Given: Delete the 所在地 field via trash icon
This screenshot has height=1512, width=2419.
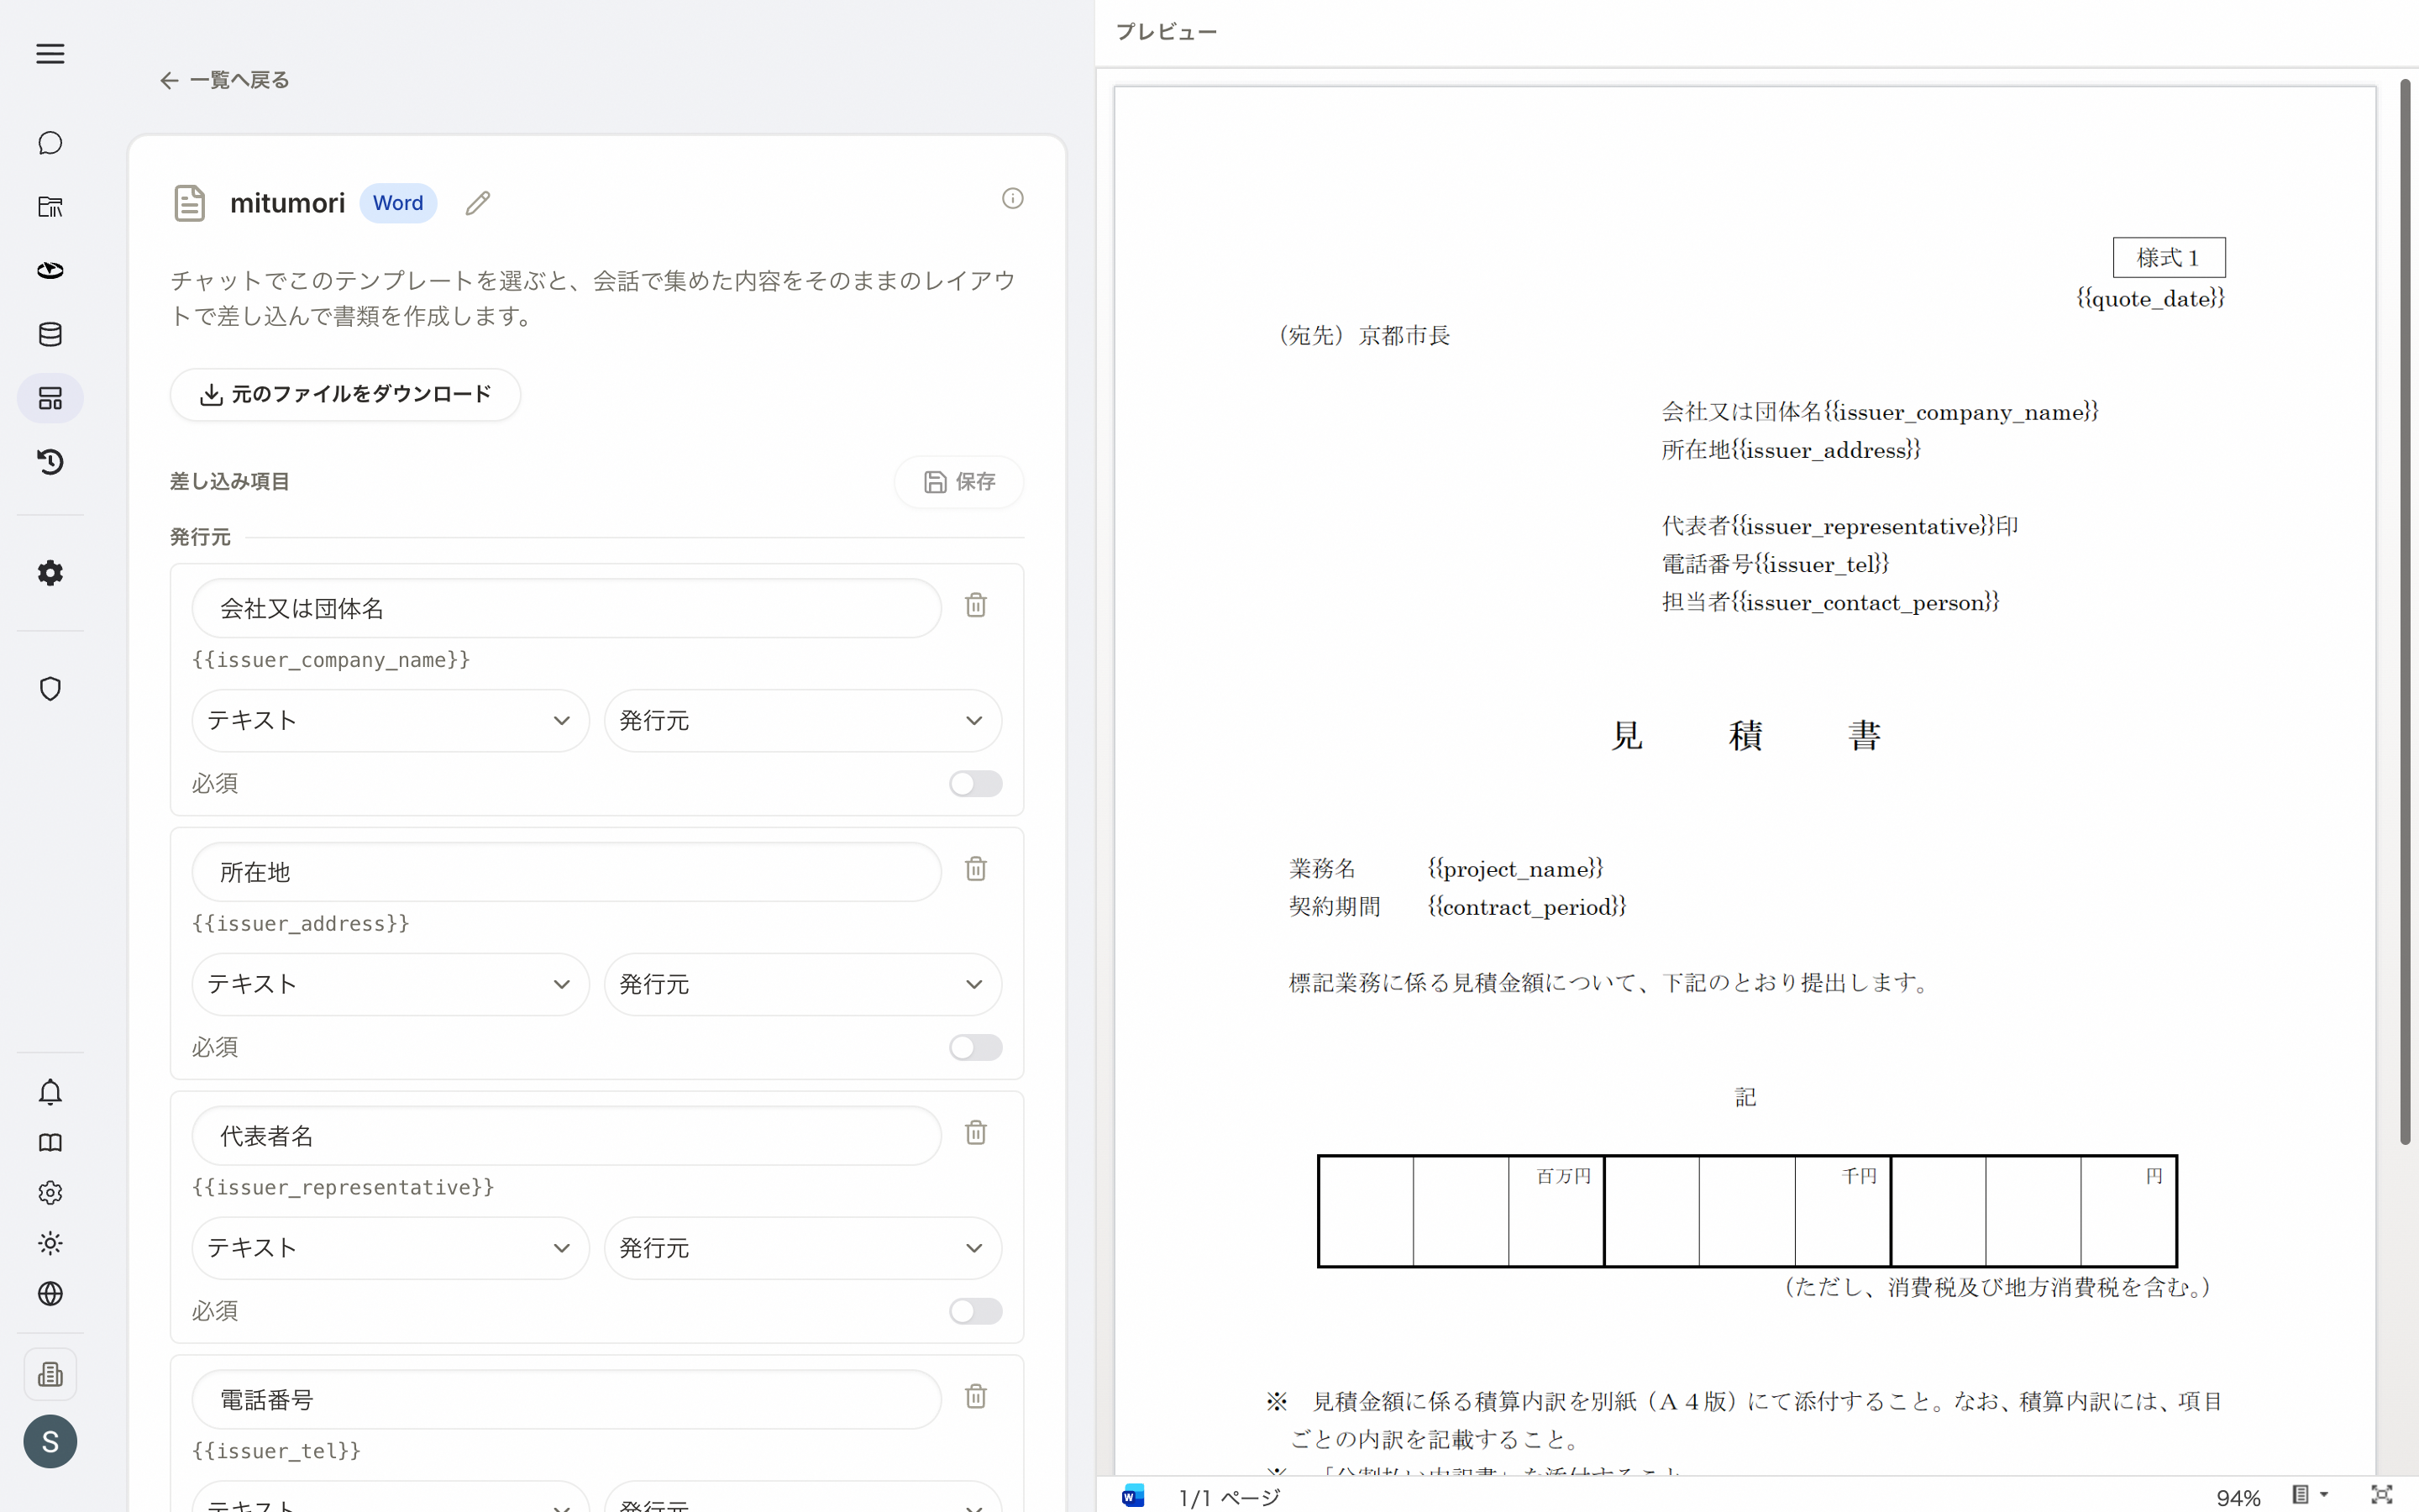Looking at the screenshot, I should tap(976, 869).
